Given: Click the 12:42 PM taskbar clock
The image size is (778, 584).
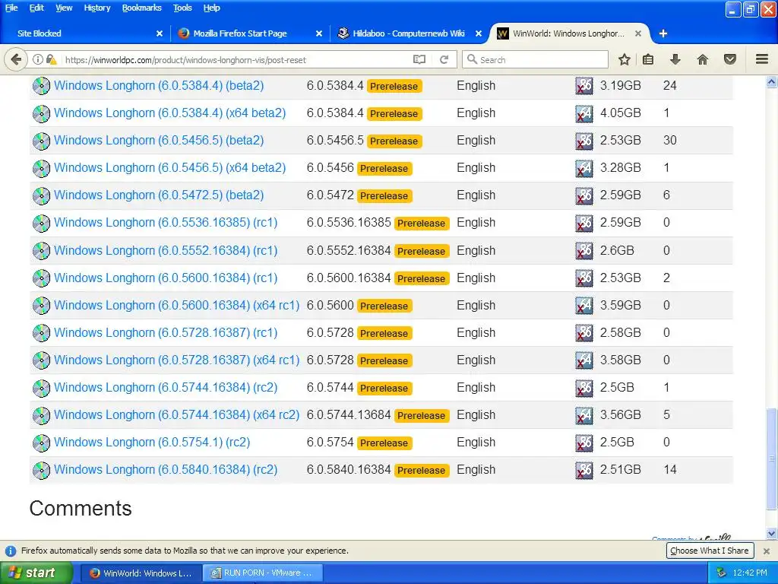Looking at the screenshot, I should click(x=750, y=573).
